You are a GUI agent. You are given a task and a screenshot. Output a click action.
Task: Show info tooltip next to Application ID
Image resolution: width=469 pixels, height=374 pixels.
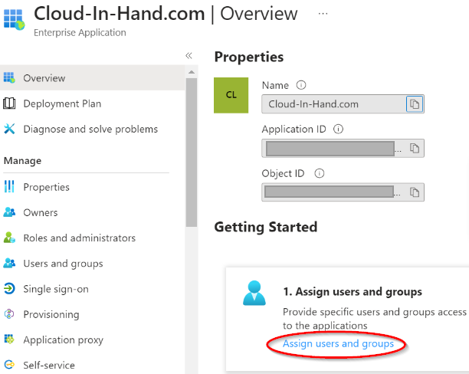pos(338,130)
